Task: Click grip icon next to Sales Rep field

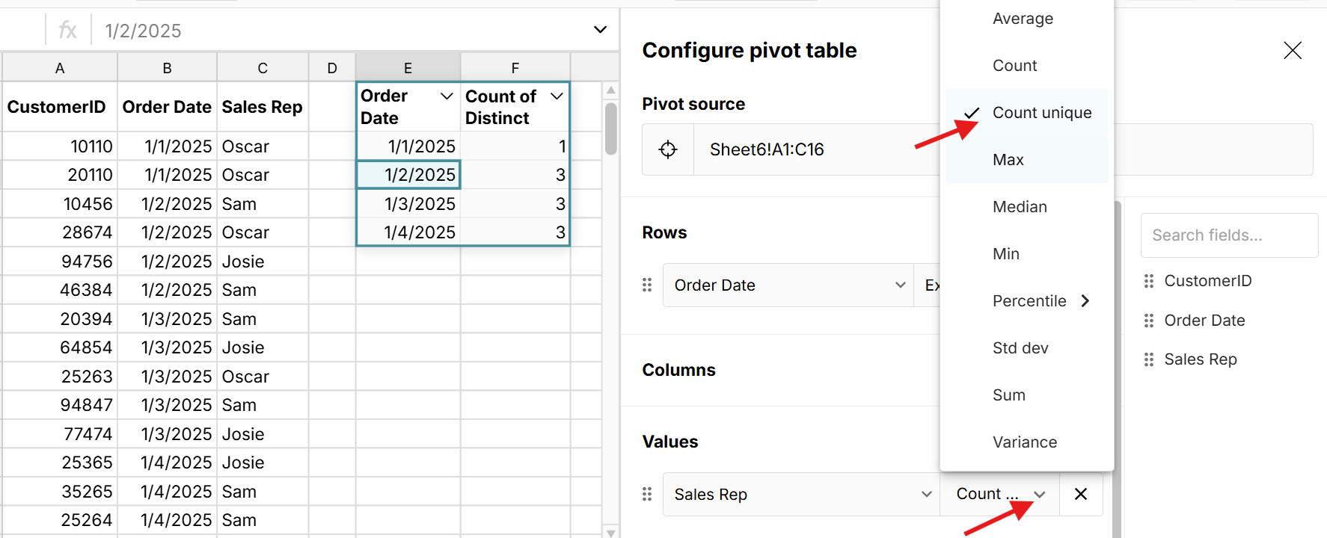Action: pyautogui.click(x=1149, y=359)
